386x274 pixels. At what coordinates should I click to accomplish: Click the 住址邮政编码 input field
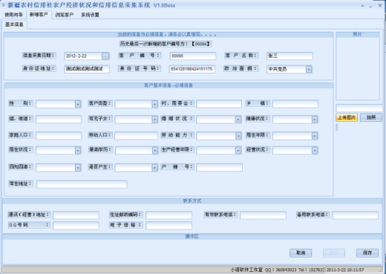pos(169,215)
